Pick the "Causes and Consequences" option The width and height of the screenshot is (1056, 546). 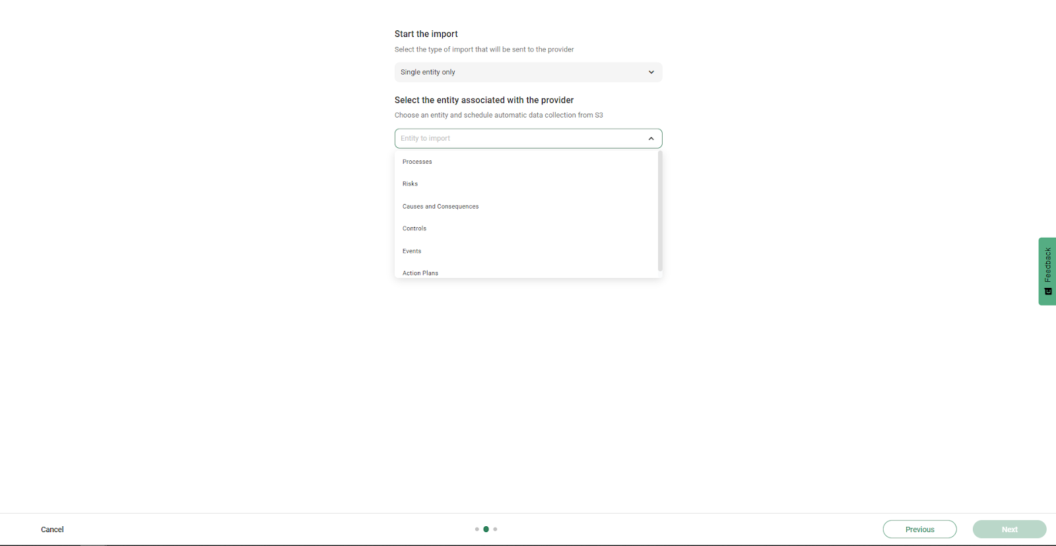tap(440, 207)
